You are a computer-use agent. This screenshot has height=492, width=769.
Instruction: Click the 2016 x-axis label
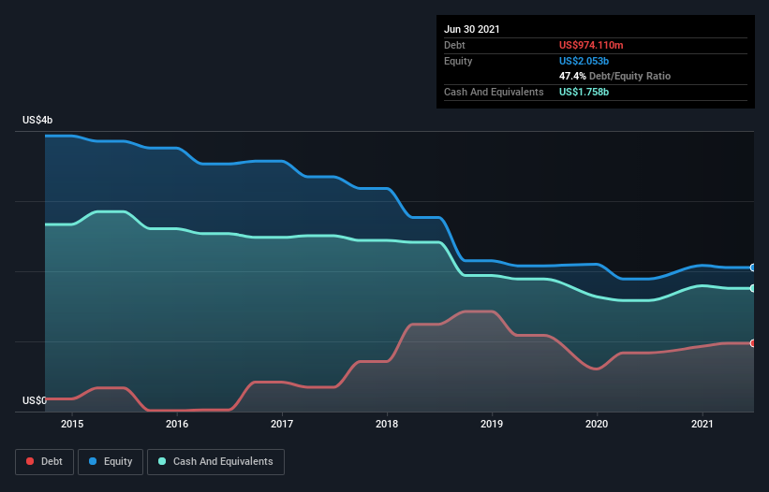point(177,424)
